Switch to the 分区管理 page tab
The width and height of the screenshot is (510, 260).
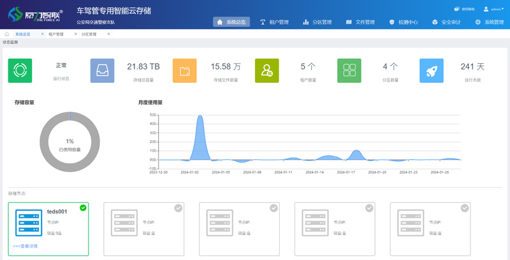[x=89, y=34]
